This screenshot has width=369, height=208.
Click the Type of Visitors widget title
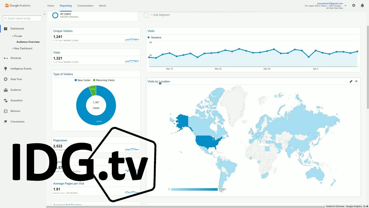[x=63, y=74]
